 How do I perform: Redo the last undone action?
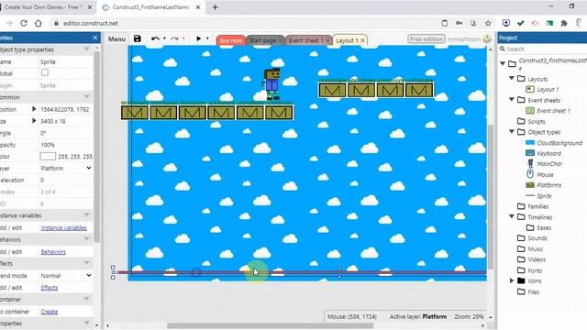pos(174,38)
